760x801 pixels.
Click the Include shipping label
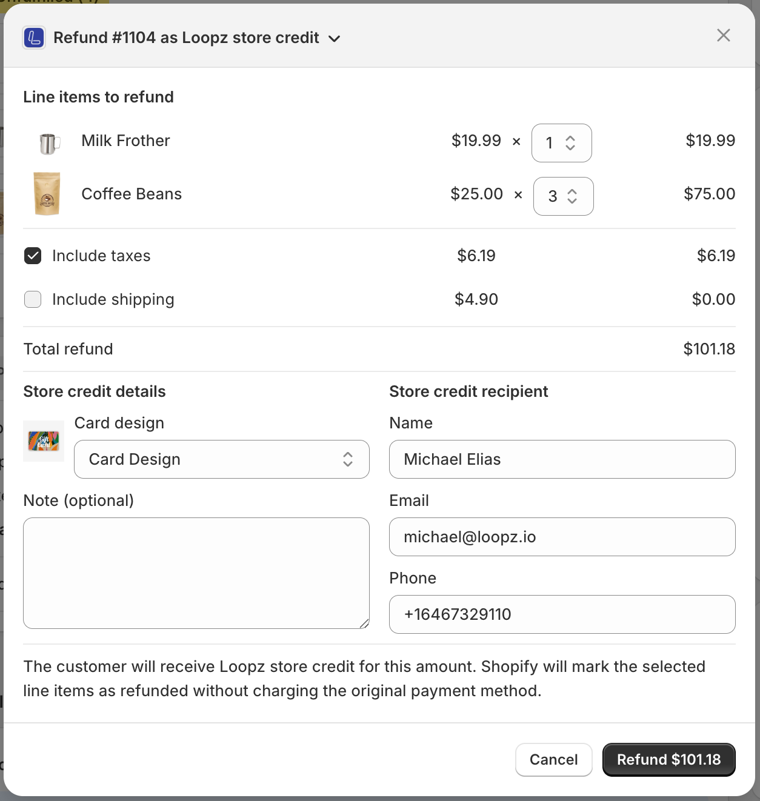[113, 299]
